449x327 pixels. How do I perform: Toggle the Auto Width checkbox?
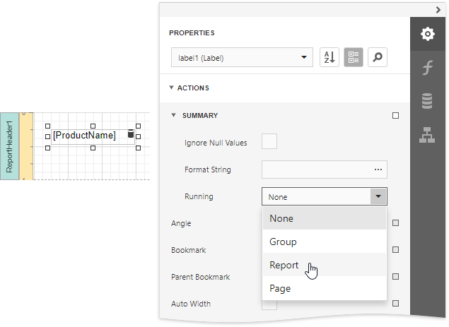(x=269, y=304)
